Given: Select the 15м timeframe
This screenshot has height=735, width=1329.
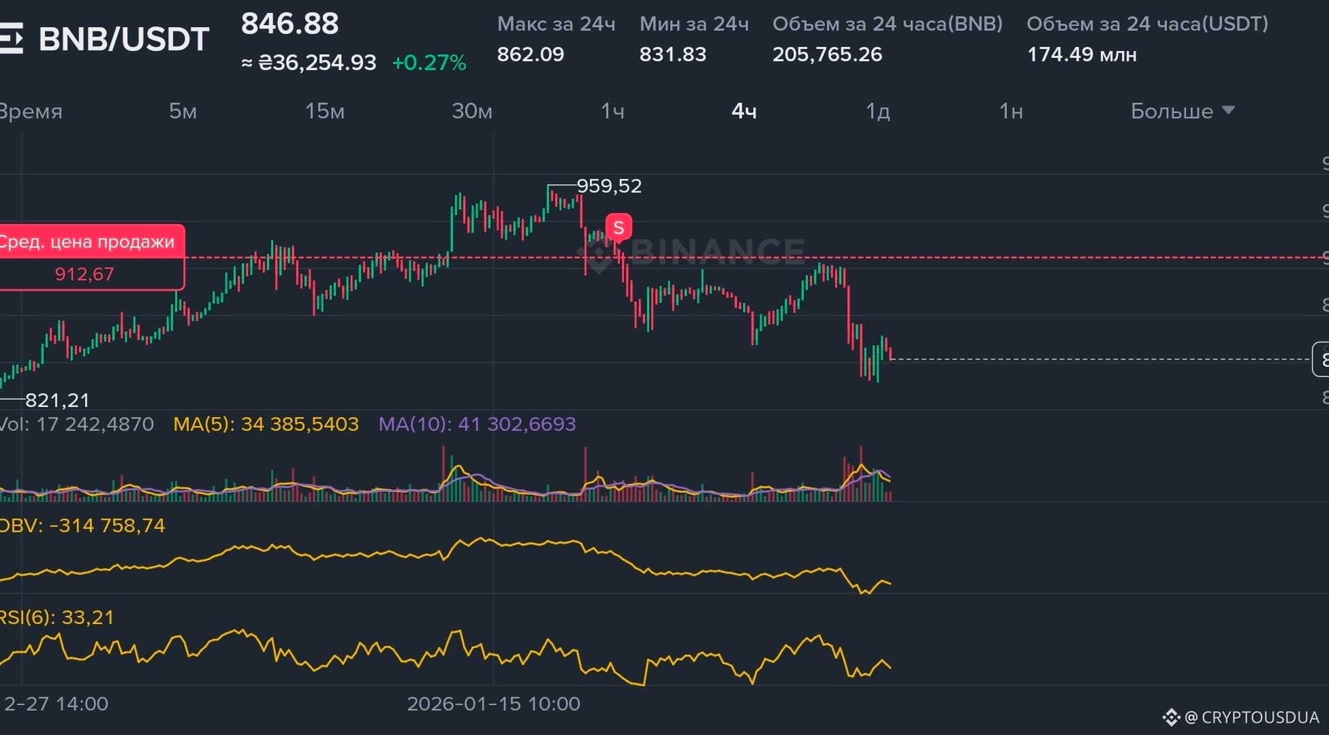Looking at the screenshot, I should (x=324, y=111).
